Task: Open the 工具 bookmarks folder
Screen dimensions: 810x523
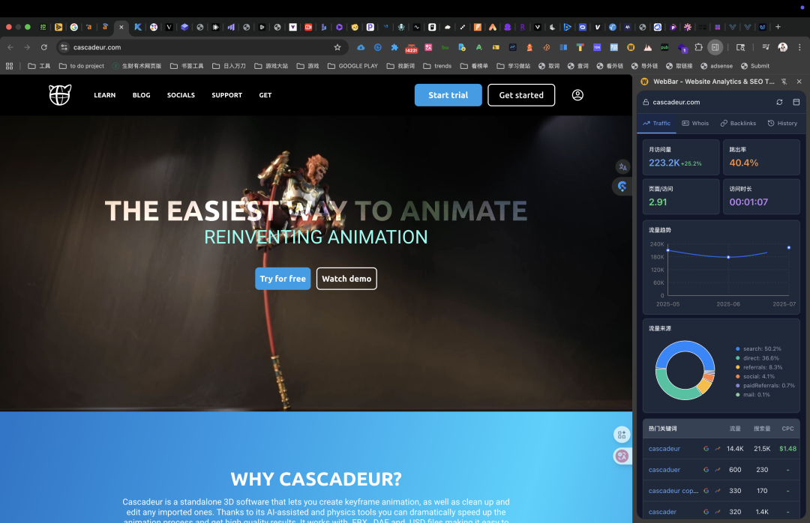Action: (x=39, y=66)
